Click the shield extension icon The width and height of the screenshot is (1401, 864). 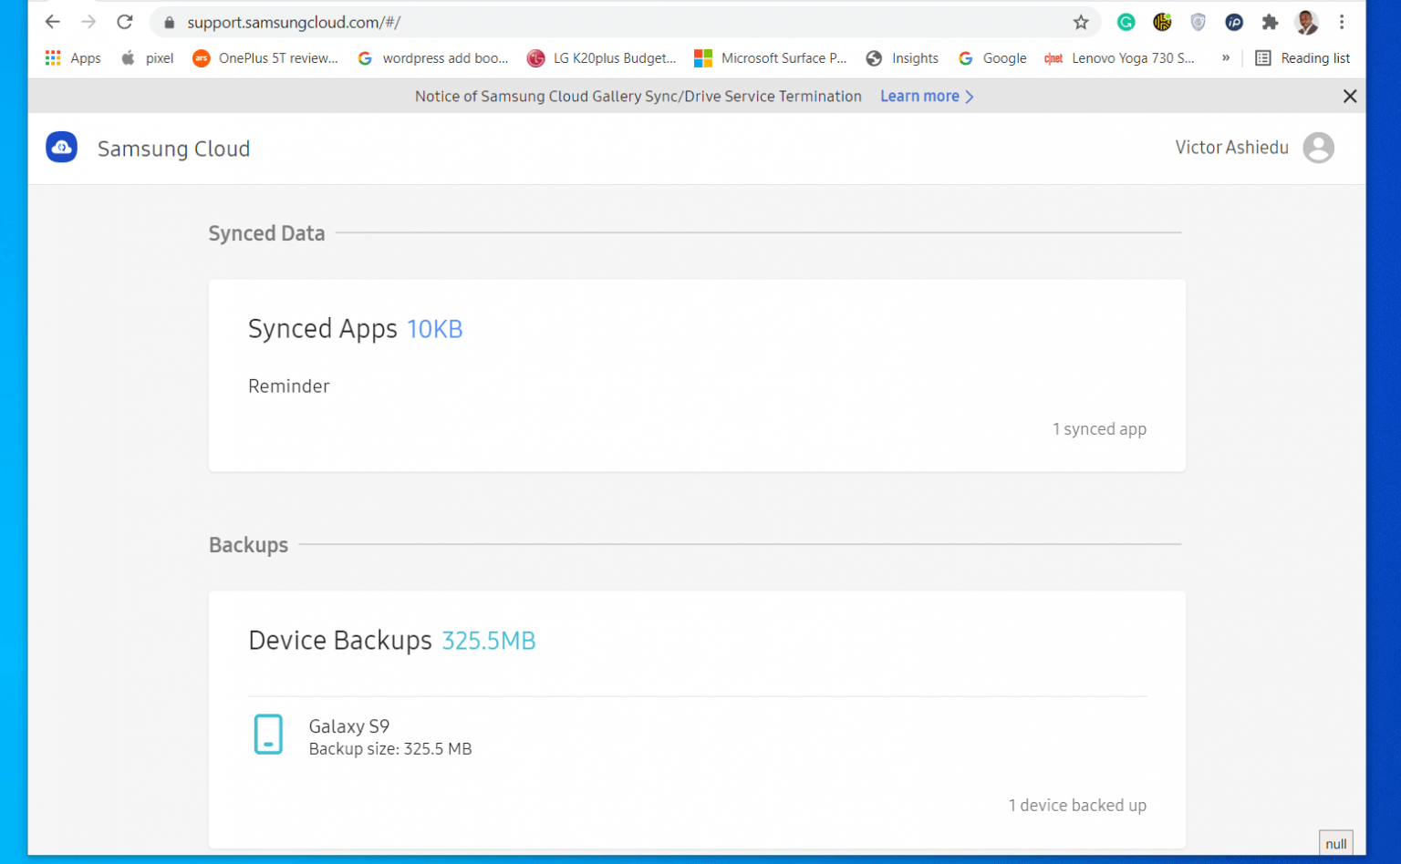coord(1198,22)
